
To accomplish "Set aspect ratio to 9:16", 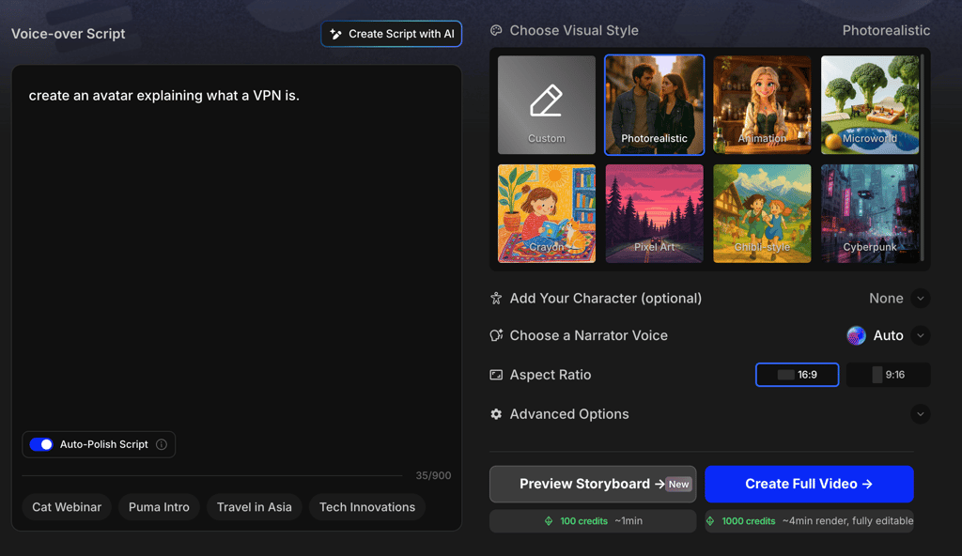I will [x=889, y=375].
